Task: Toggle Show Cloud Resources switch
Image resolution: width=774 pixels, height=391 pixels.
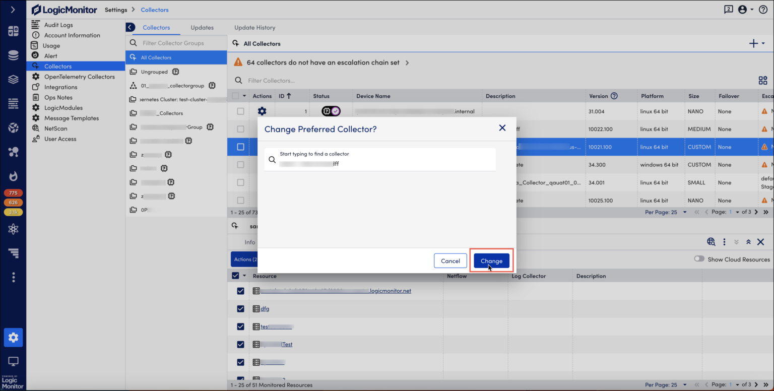Action: (699, 259)
